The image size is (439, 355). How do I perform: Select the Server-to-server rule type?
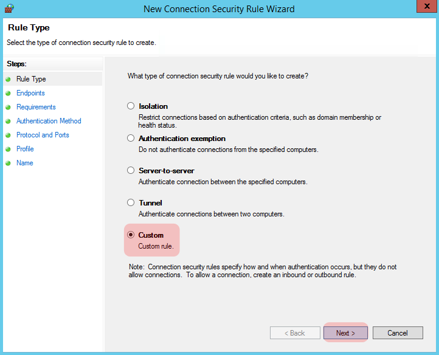pyautogui.click(x=131, y=170)
